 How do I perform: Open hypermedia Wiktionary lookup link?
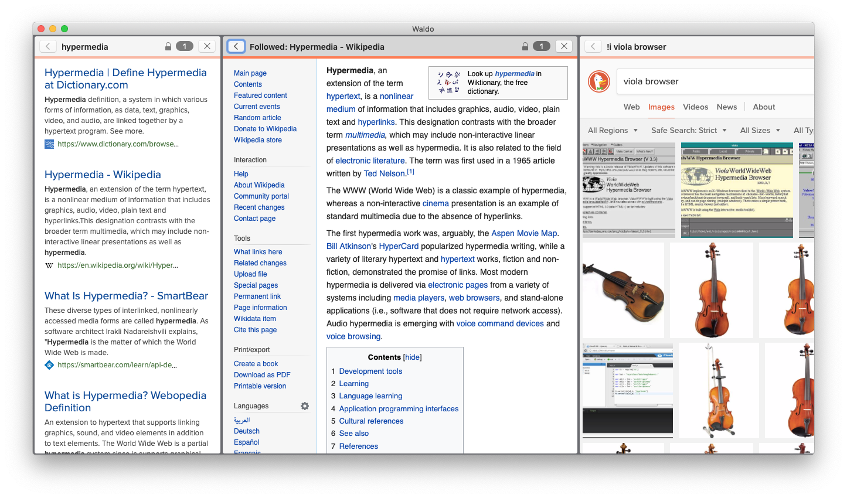click(x=515, y=74)
